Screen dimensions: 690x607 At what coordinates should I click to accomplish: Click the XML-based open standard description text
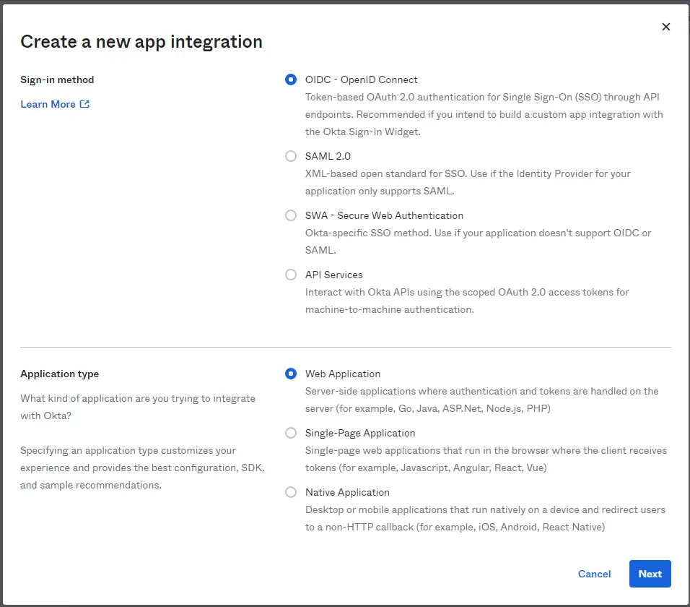tap(468, 182)
